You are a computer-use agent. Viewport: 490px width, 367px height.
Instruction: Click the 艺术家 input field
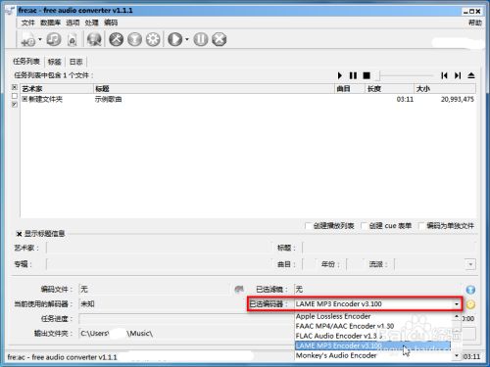(159, 248)
